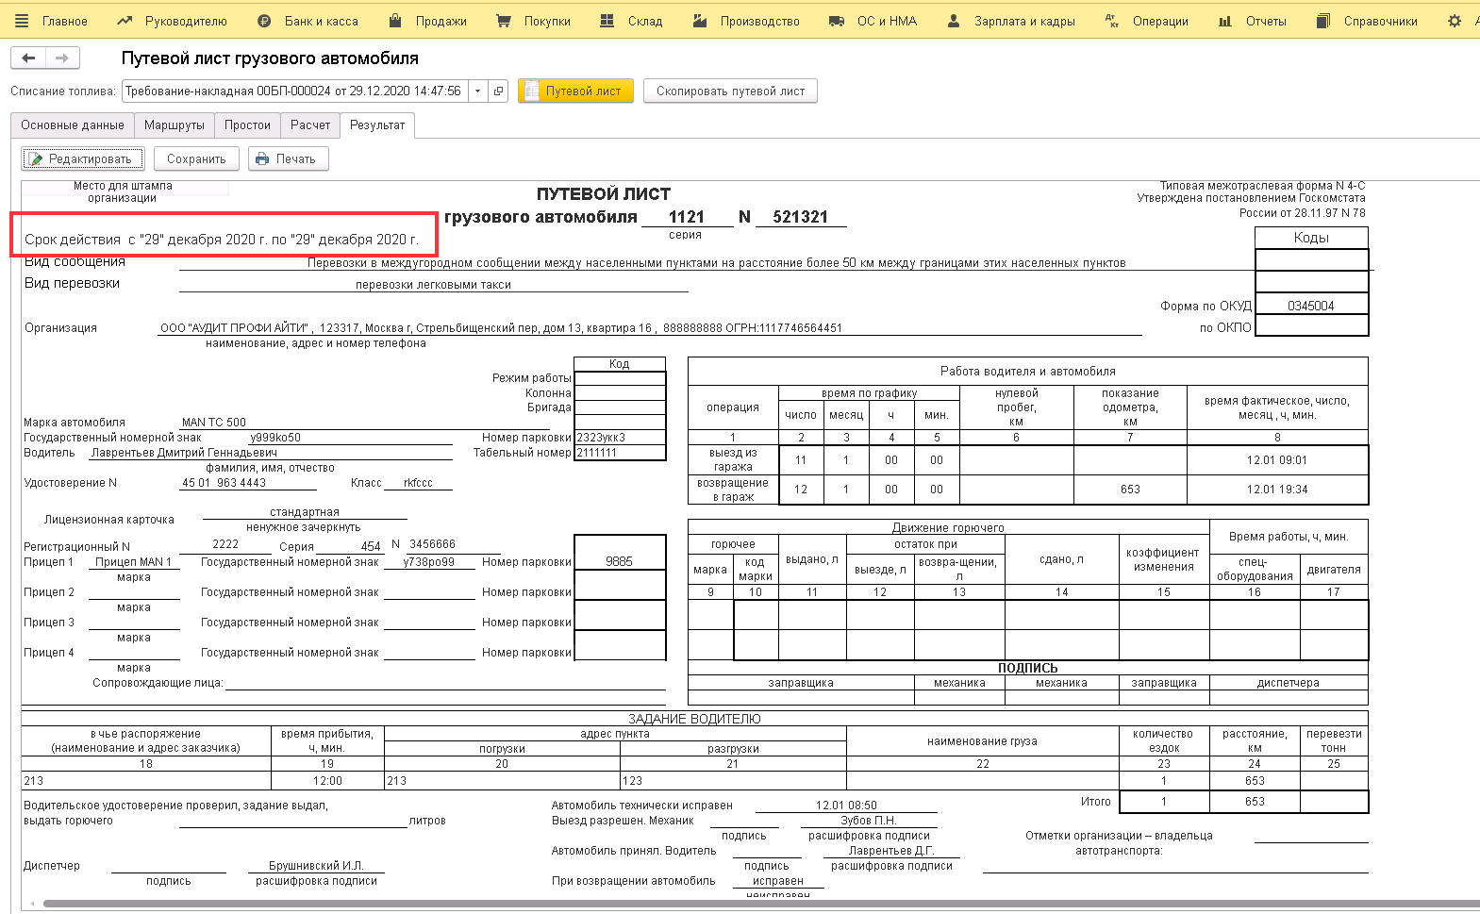Click the Продажи shopping bag icon
Image resolution: width=1480 pixels, height=914 pixels.
pos(395,21)
